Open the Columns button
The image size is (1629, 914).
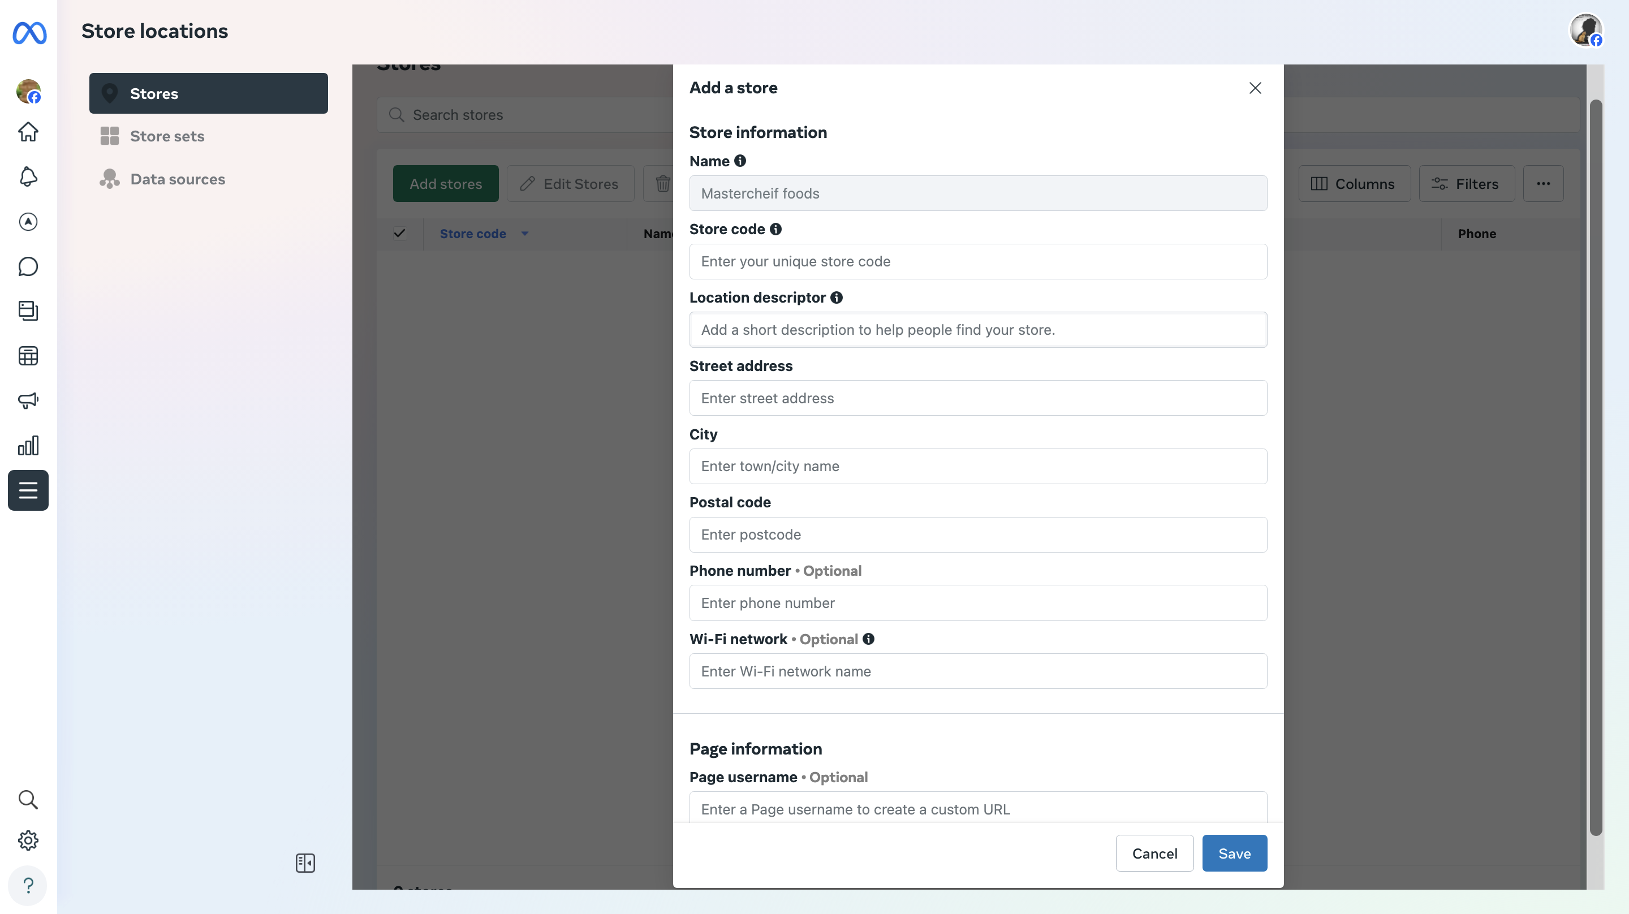1355,184
